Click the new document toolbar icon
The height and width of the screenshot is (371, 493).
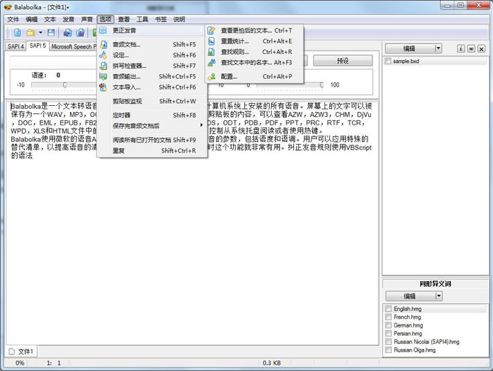pyautogui.click(x=17, y=33)
